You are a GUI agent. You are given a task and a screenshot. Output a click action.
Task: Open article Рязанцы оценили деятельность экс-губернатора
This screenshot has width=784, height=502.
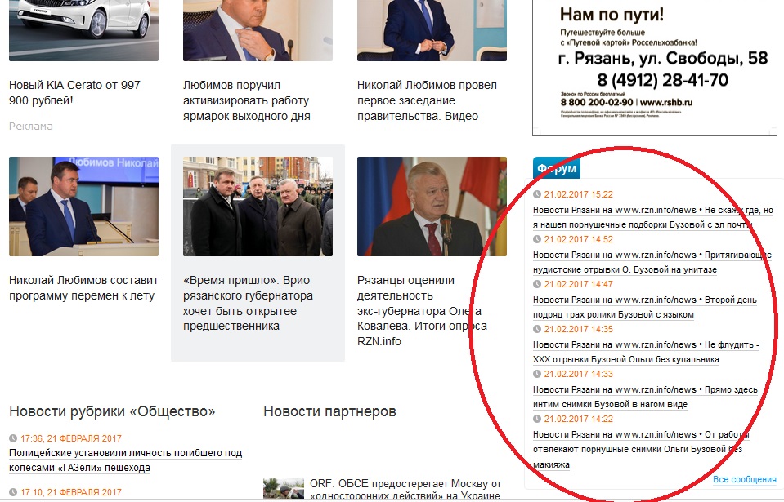coord(422,311)
